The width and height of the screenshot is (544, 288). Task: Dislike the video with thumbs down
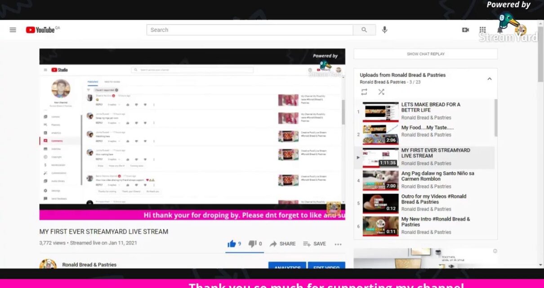click(x=253, y=244)
